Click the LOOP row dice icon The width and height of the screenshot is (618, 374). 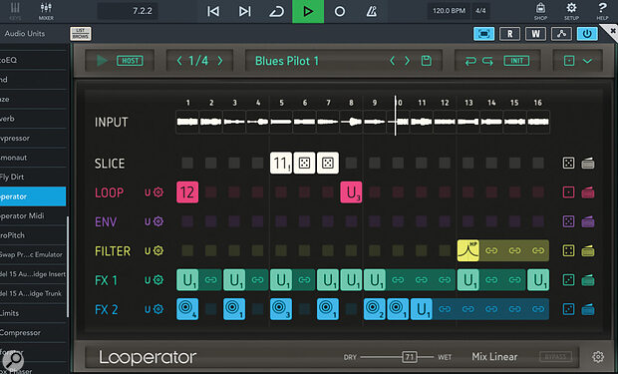pyautogui.click(x=568, y=192)
